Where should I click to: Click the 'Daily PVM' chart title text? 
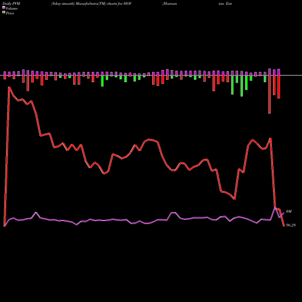11,4
